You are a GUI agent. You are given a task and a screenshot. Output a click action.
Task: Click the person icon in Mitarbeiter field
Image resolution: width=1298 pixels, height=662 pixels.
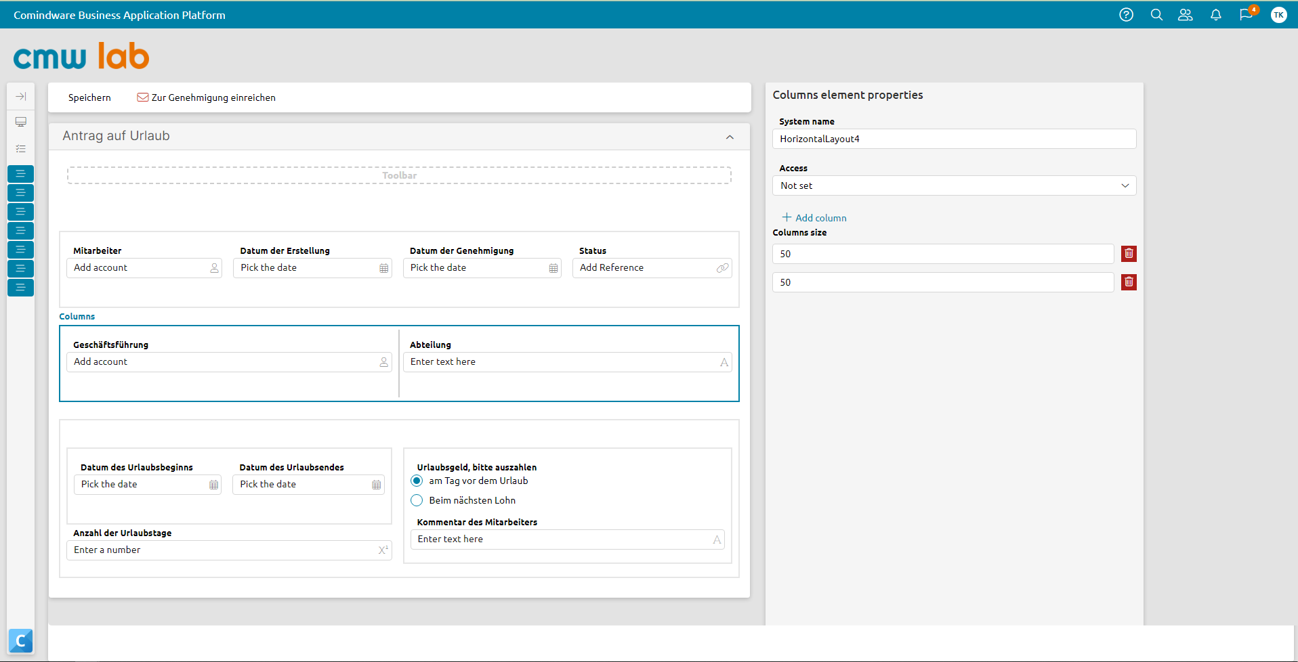215,268
